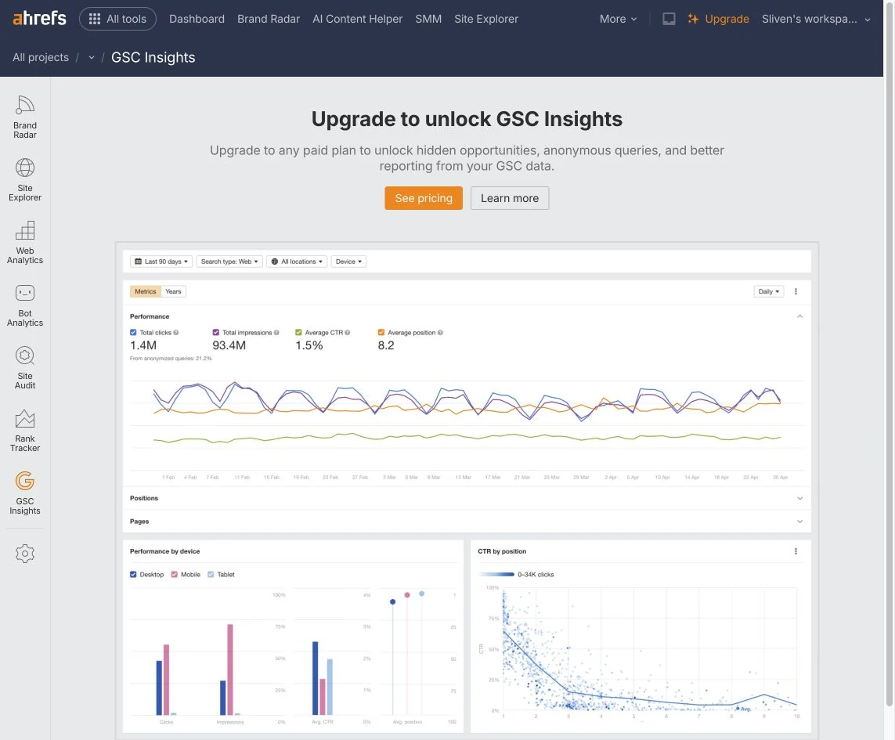Open AI Content Helper
Screen dimensions: 895x740
tap(357, 19)
